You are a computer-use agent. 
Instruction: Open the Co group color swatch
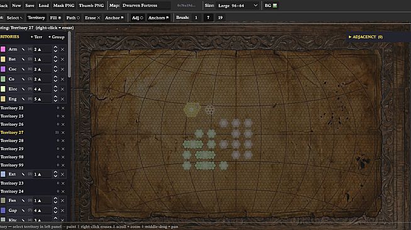pos(3,79)
